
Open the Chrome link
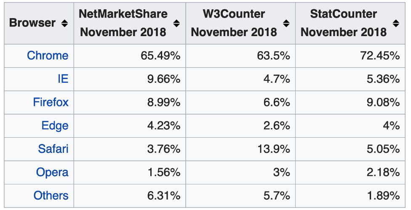pos(48,55)
